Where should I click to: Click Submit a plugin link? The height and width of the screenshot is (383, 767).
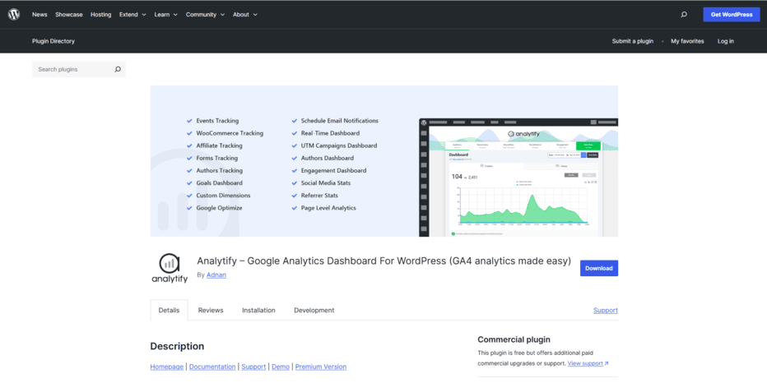click(633, 42)
